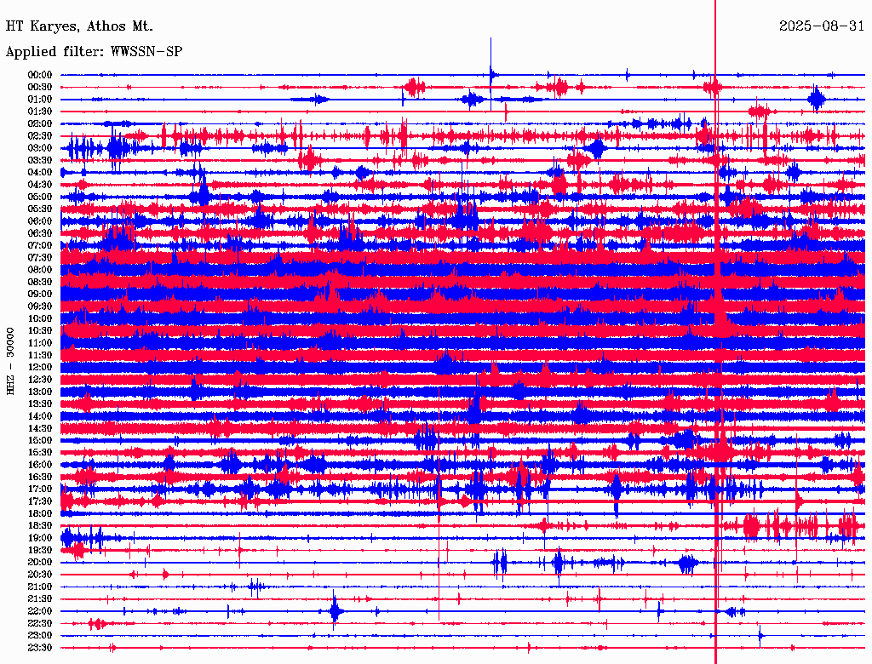This screenshot has height=664, width=872.
Task: Click the 20:30 time label
Action: [40, 574]
